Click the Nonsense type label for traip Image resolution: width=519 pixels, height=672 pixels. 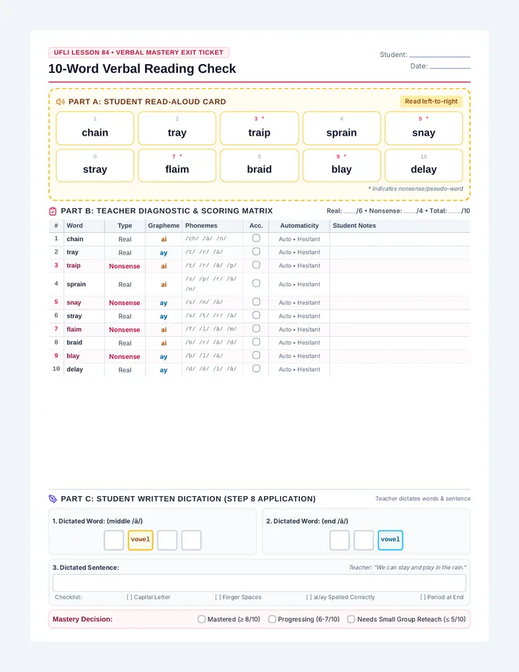pyautogui.click(x=124, y=266)
